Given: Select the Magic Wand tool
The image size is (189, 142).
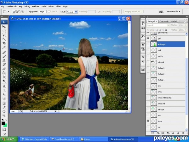Looking at the screenshot, I should [x=4, y=39].
